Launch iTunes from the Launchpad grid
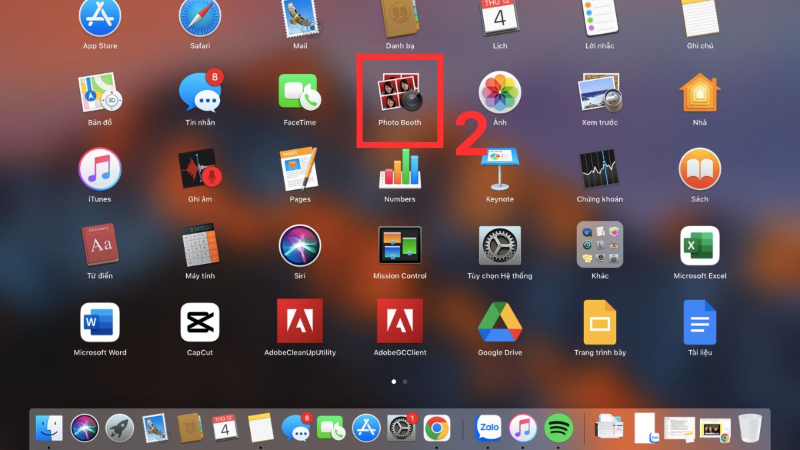The width and height of the screenshot is (800, 450). (100, 169)
